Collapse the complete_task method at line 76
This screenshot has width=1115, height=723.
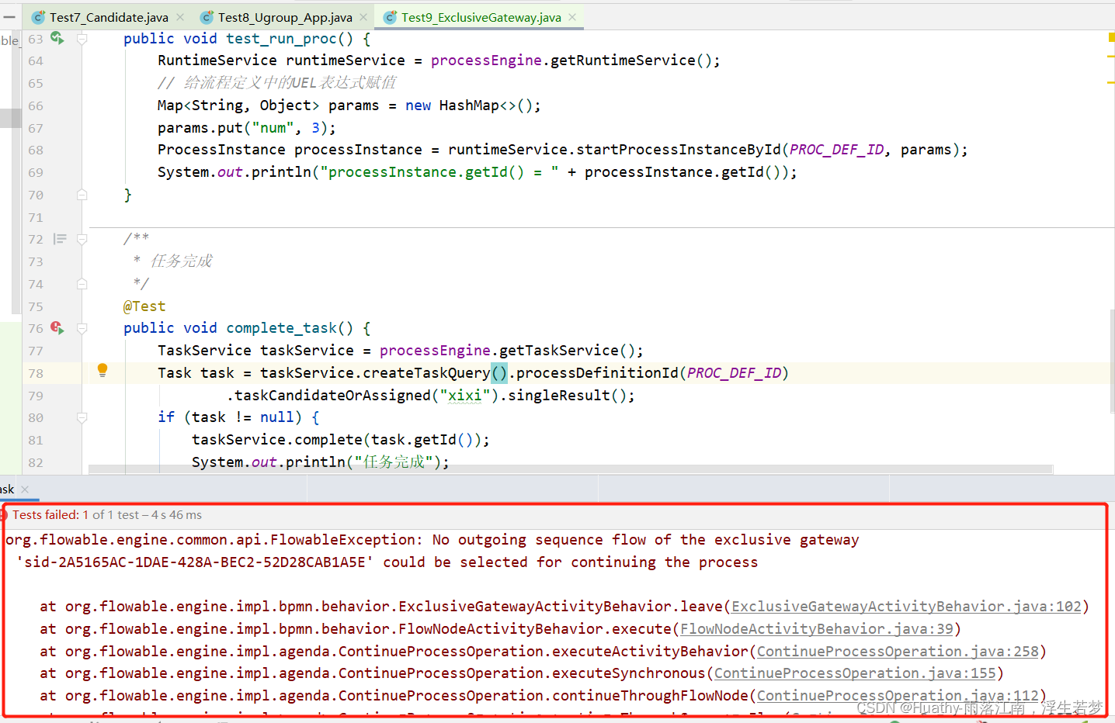tap(82, 329)
